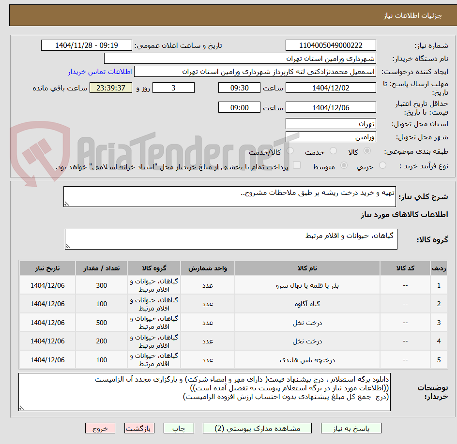The height and width of the screenshot is (444, 457).
Task: Click the delivery city field ورامین
Action: [331, 137]
